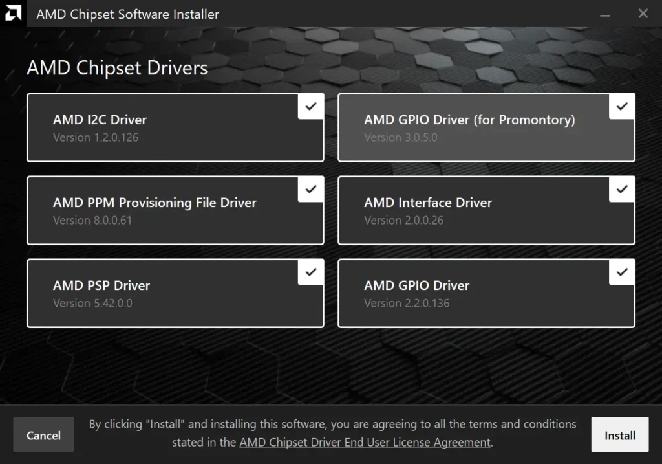Click the AMD GPIO Driver (for Promontory) title
This screenshot has height=464, width=662.
pyautogui.click(x=469, y=120)
